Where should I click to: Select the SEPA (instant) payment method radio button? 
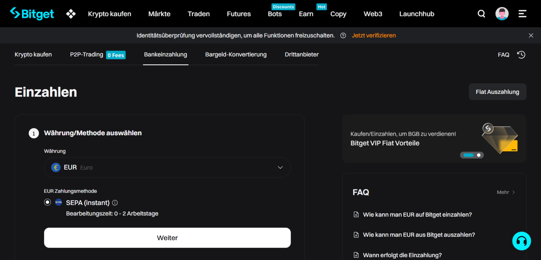coord(48,202)
